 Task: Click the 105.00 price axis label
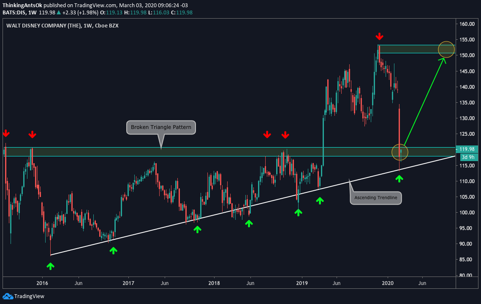point(467,197)
